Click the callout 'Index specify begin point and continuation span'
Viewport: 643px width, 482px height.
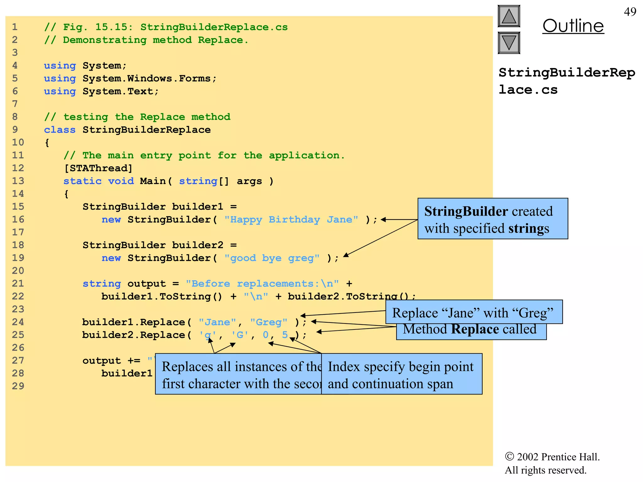coord(402,374)
